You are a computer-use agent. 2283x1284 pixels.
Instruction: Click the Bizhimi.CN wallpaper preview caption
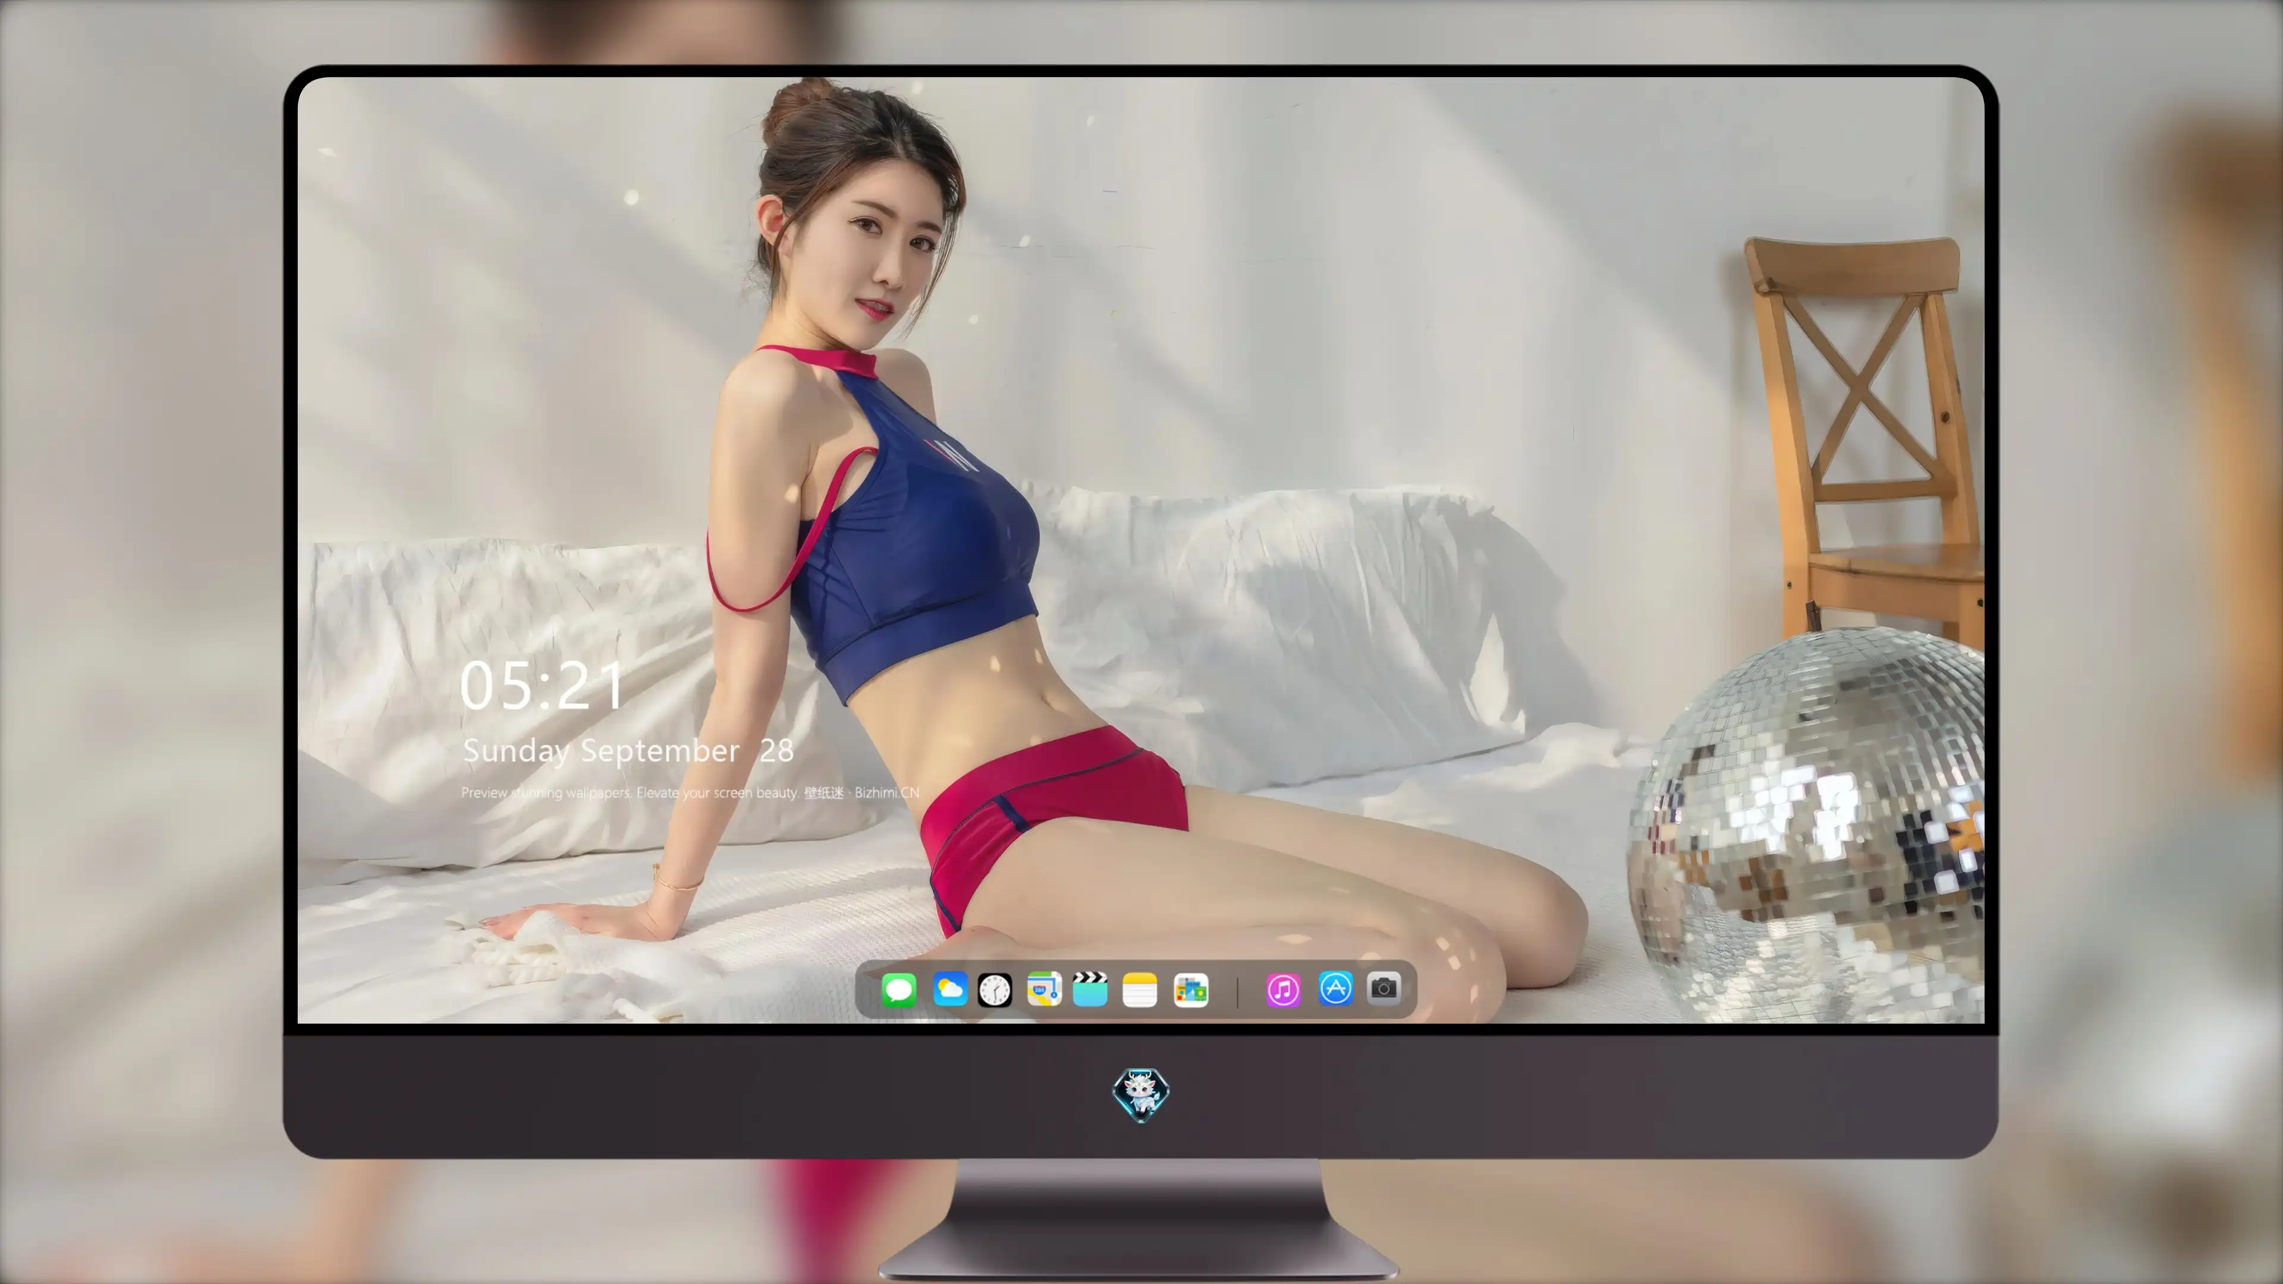(x=690, y=793)
